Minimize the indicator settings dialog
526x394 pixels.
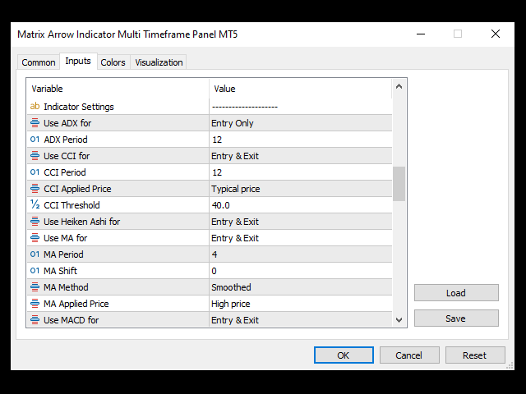tap(421, 34)
